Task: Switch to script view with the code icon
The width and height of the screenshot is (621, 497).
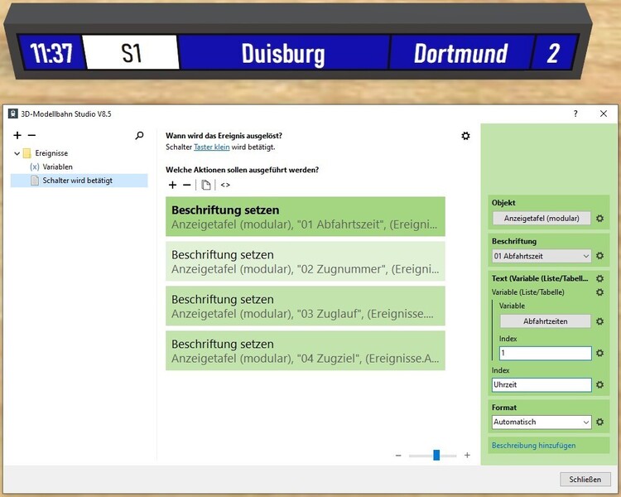Action: (x=225, y=185)
